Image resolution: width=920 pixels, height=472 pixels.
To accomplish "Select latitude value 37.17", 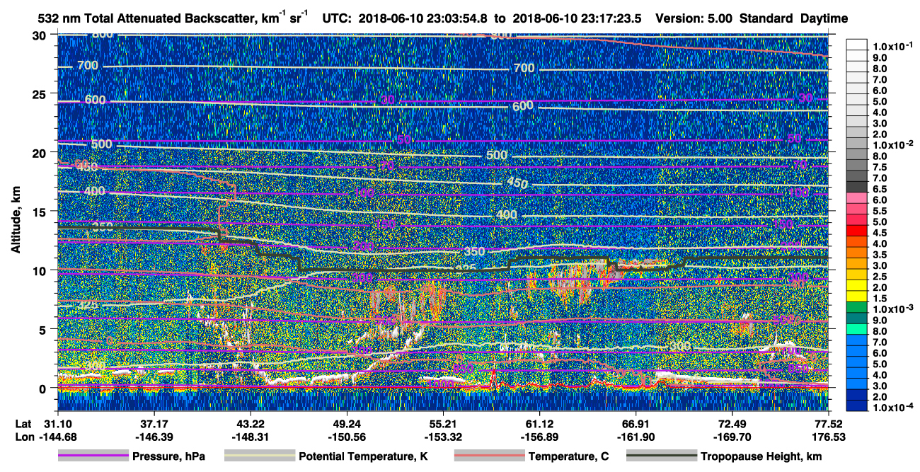I will [154, 423].
